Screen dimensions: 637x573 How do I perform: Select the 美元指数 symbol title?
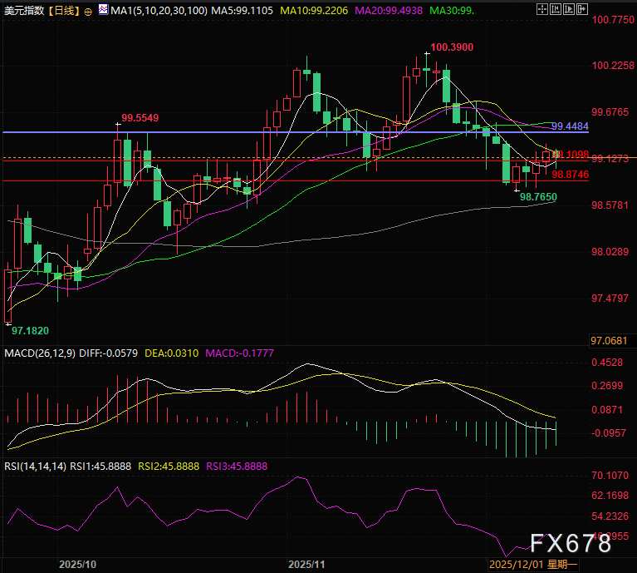click(23, 10)
